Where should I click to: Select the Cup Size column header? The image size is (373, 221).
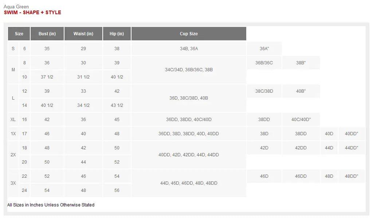point(189,34)
